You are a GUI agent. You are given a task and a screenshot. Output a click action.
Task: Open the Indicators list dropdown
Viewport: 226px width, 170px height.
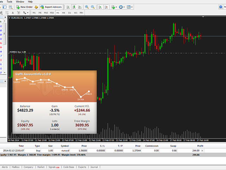click(114, 7)
